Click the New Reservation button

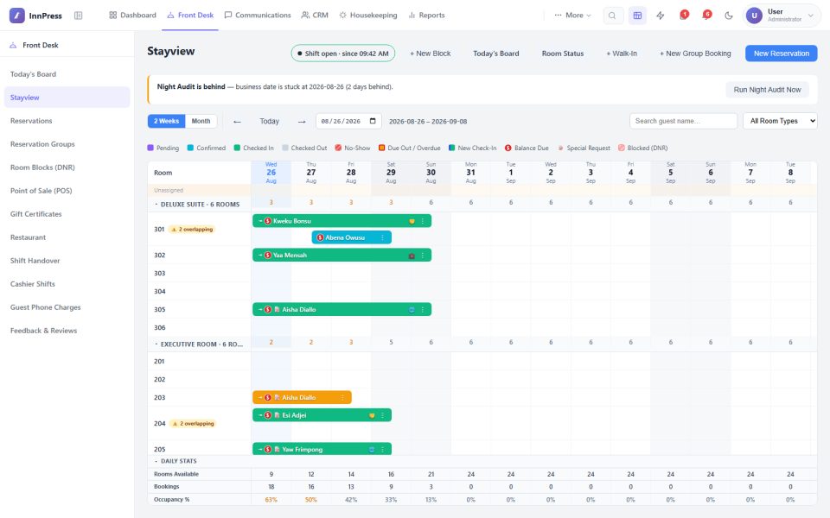point(782,54)
